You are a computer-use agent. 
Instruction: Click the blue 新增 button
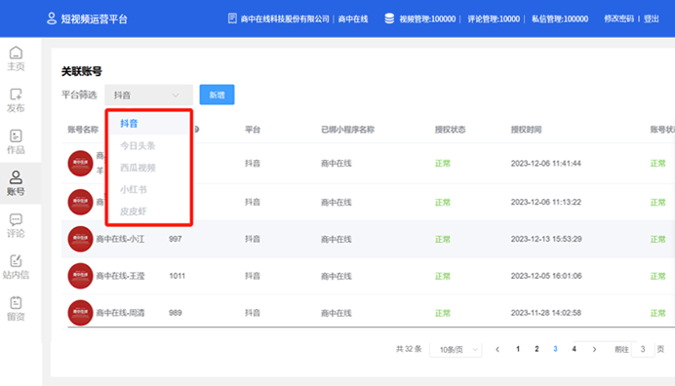(217, 95)
